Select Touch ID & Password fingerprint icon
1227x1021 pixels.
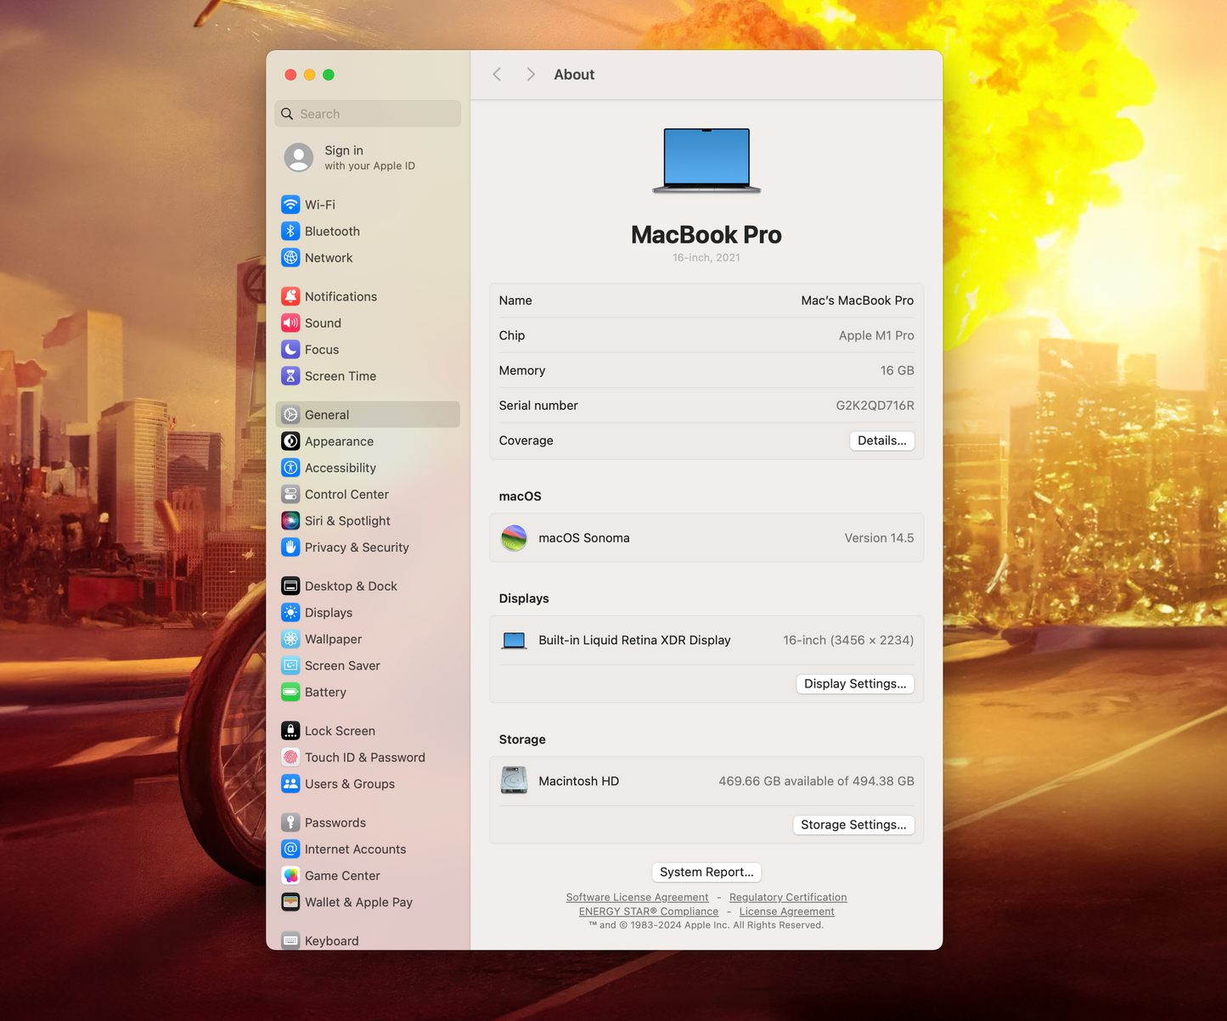tap(290, 757)
